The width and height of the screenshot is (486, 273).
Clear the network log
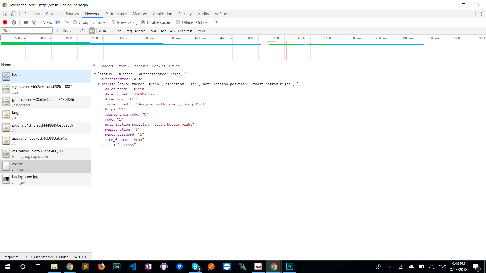[x=14, y=22]
